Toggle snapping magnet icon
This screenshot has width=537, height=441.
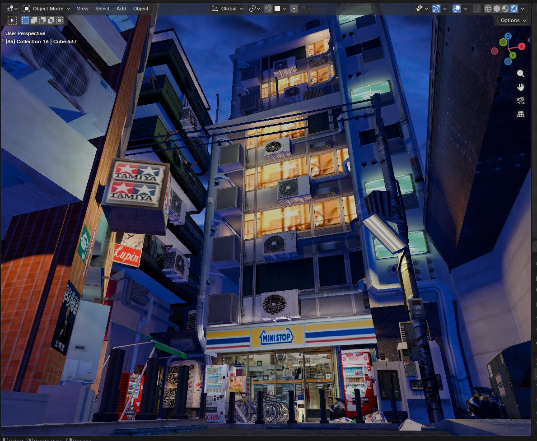tap(268, 9)
